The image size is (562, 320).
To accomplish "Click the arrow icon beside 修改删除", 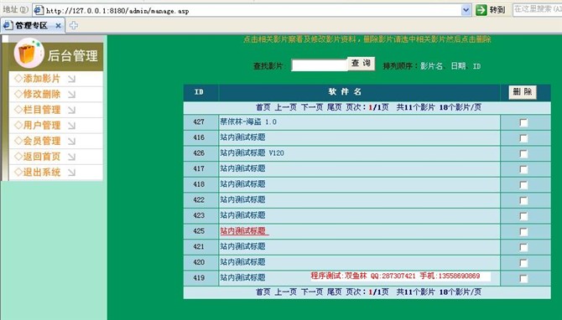I will tap(71, 95).
